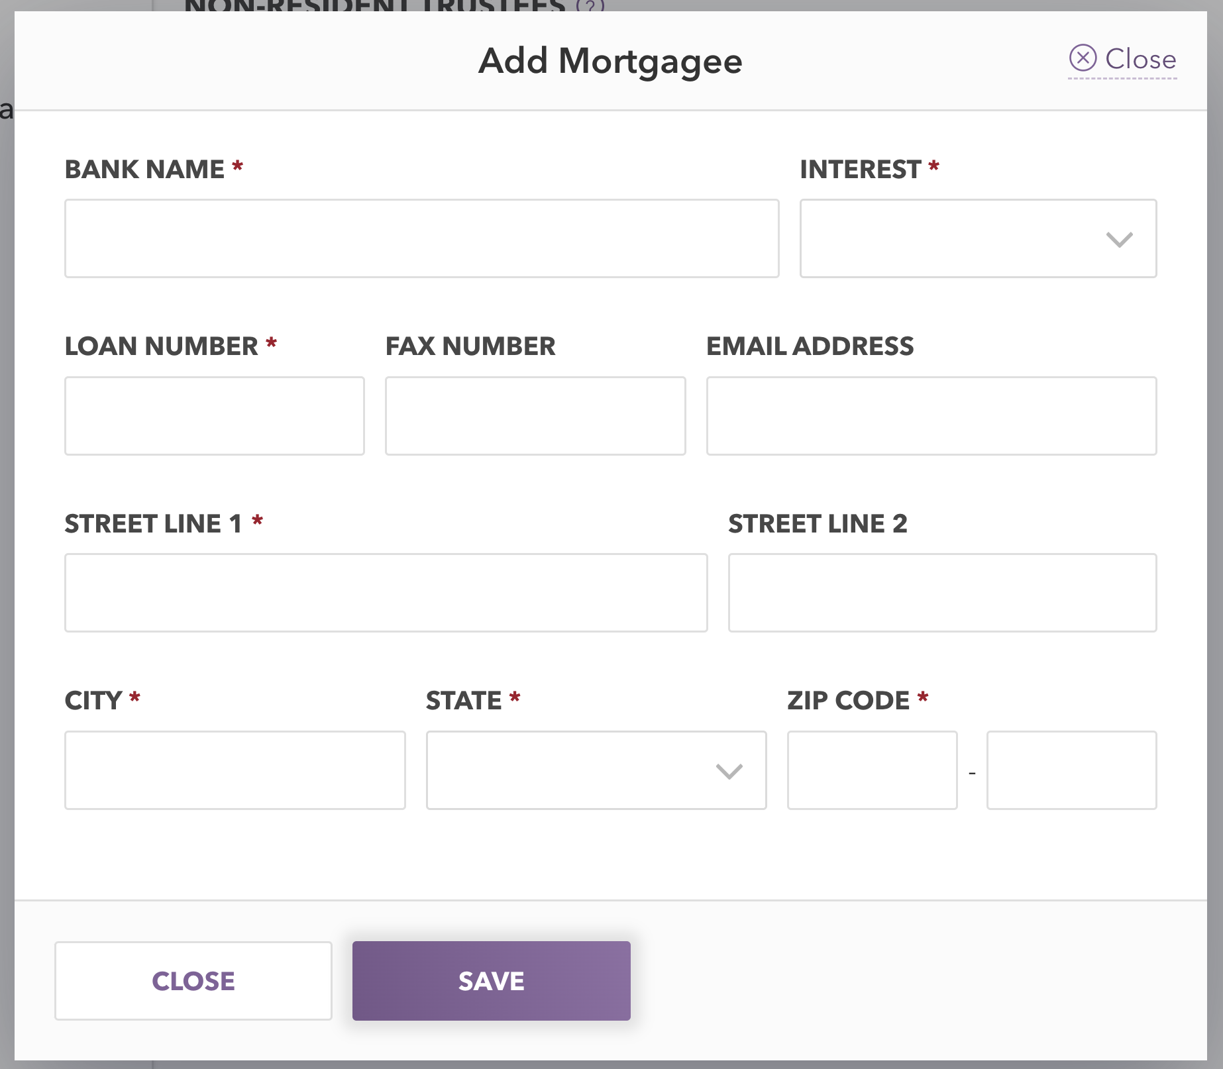Click the white CLOSE button
The image size is (1223, 1069).
point(193,981)
